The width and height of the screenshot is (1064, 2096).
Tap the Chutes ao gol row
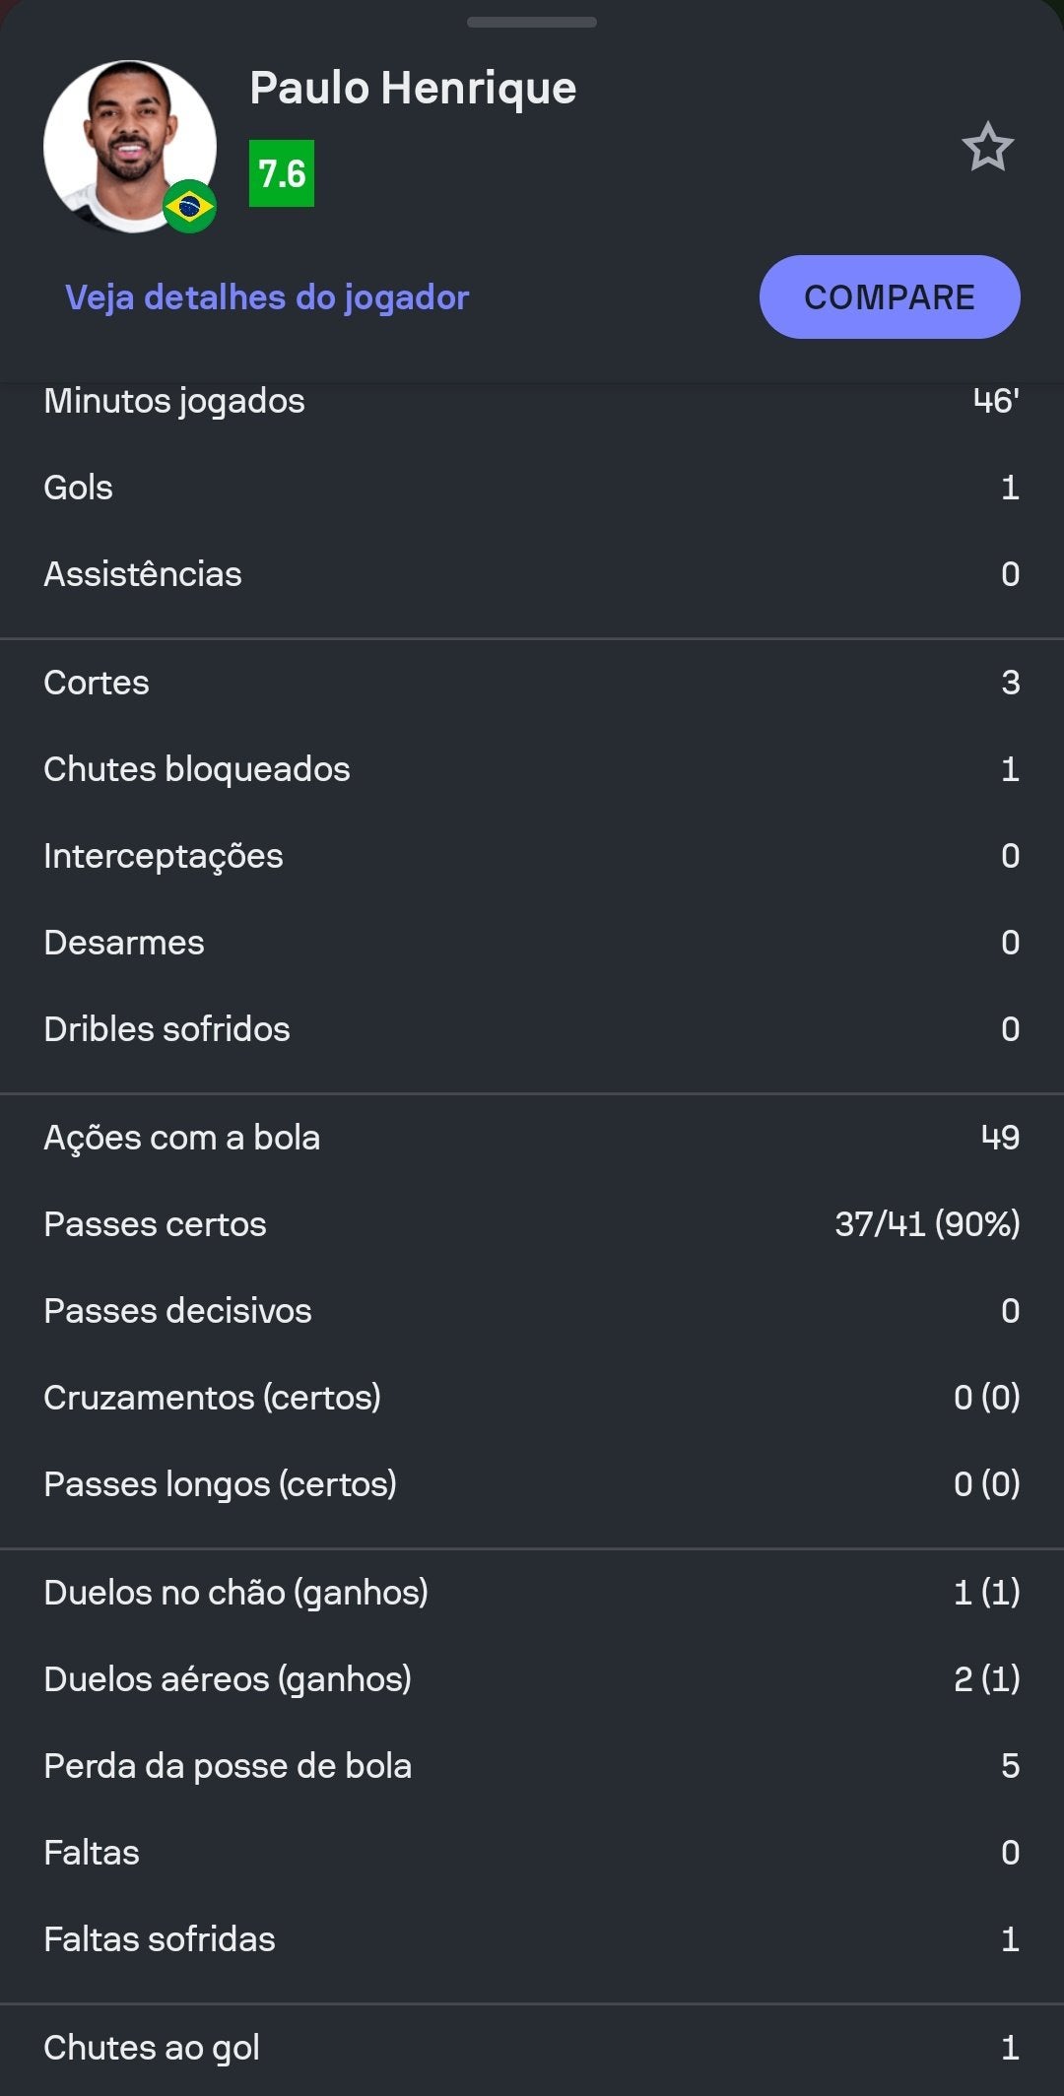pyautogui.click(x=532, y=2048)
